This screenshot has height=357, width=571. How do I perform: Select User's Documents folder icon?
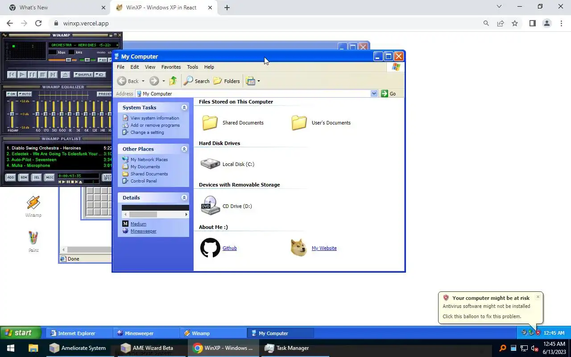point(299,123)
